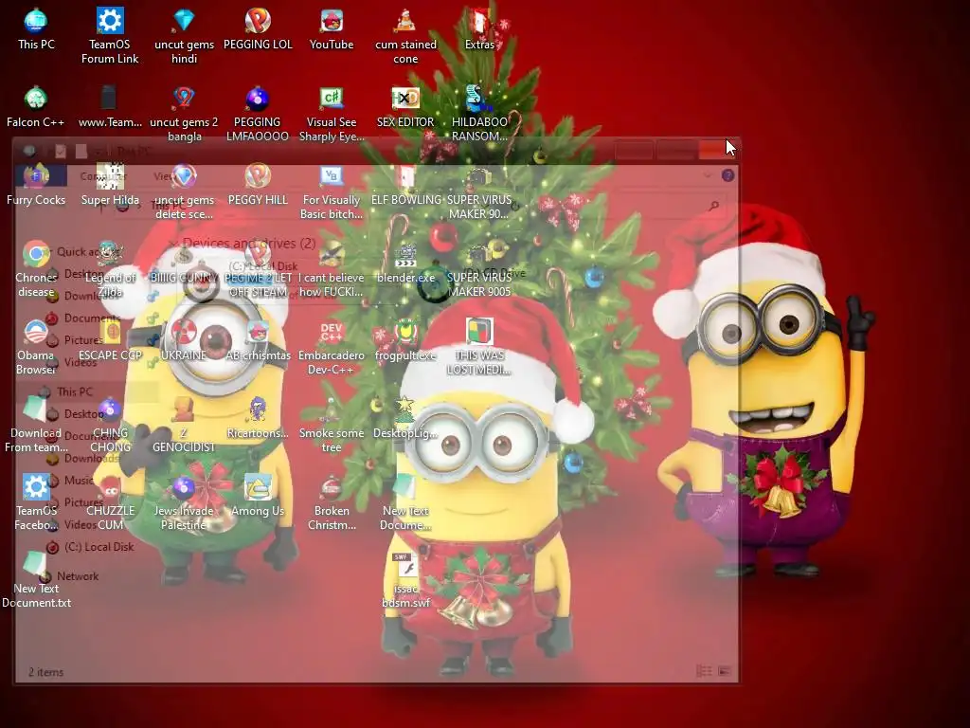The height and width of the screenshot is (728, 970).
Task: Click the Explorer help question-mark icon
Action: coord(728,175)
